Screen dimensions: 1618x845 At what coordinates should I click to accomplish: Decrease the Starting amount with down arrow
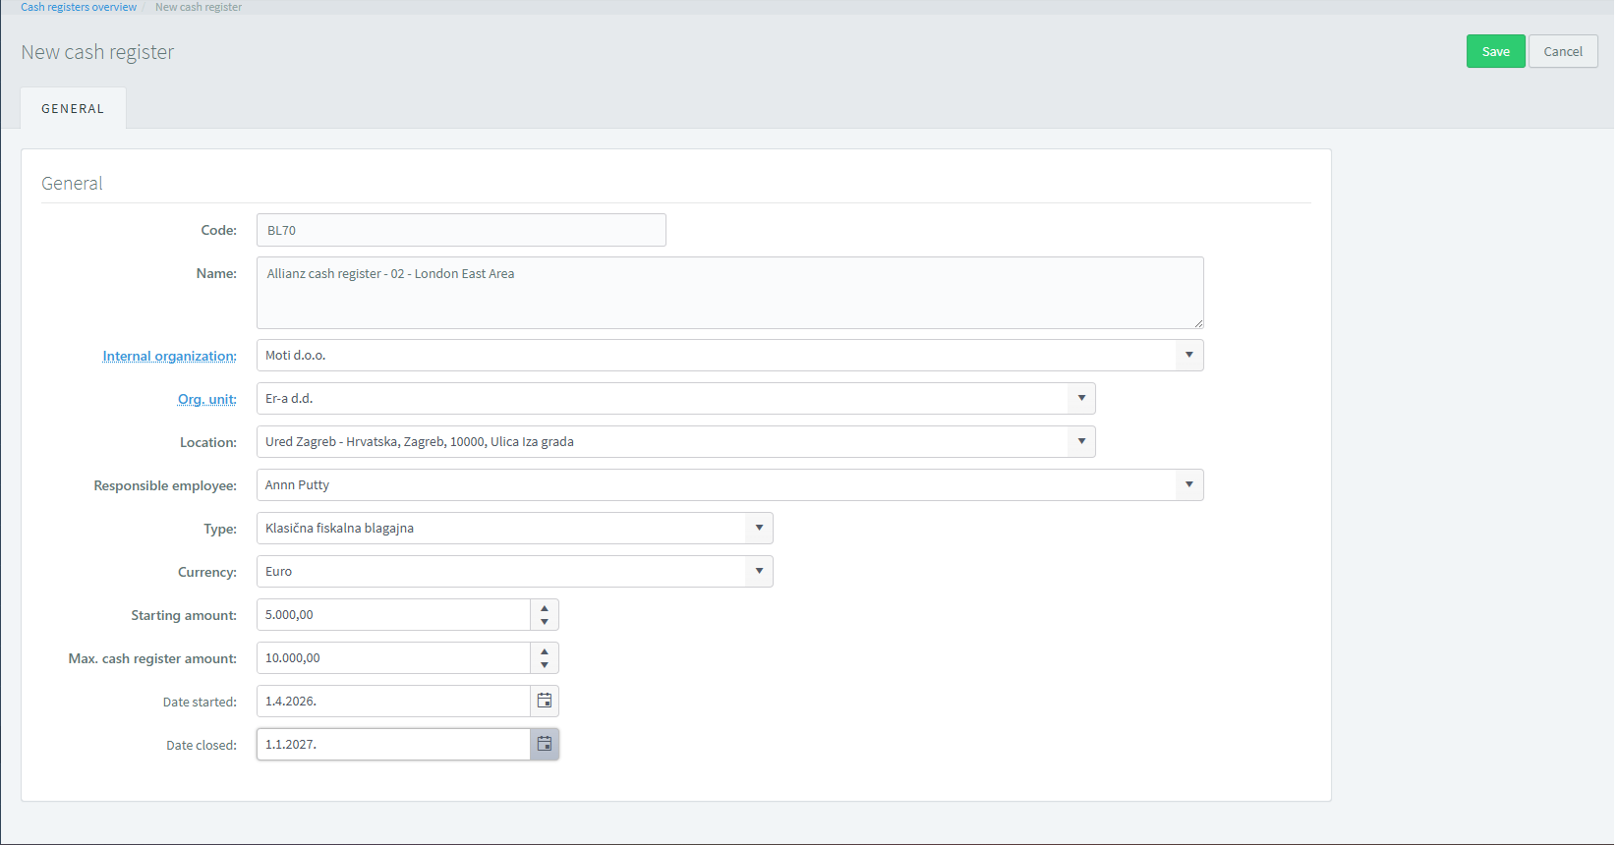pyautogui.click(x=545, y=622)
